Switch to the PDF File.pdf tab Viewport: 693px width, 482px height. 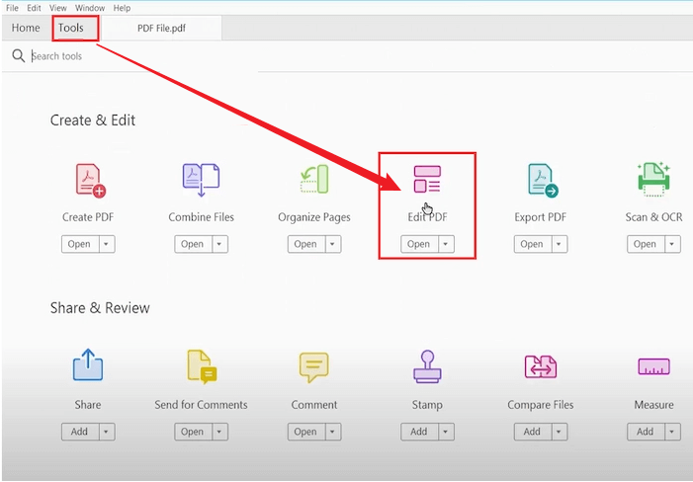(x=161, y=29)
